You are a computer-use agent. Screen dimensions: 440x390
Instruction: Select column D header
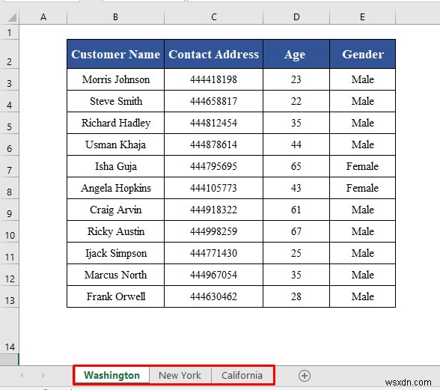pyautogui.click(x=296, y=17)
